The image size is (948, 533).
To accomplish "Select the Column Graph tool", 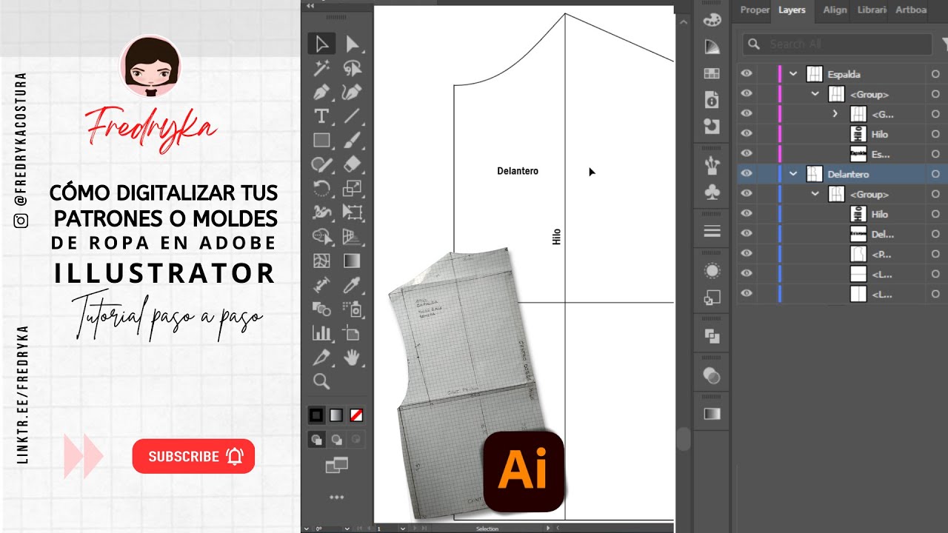I will point(321,333).
